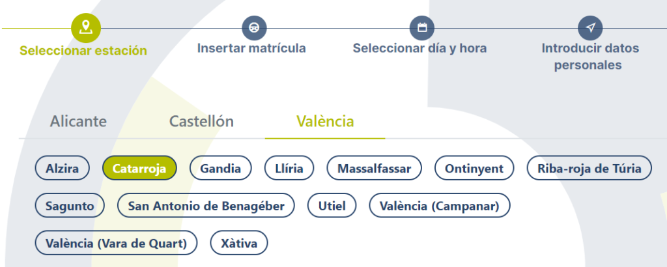
Task: Select the València province tab
Action: (x=325, y=121)
